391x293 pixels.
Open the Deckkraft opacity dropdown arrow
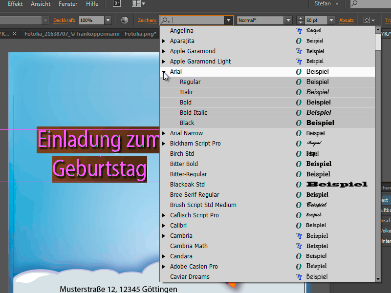108,21
